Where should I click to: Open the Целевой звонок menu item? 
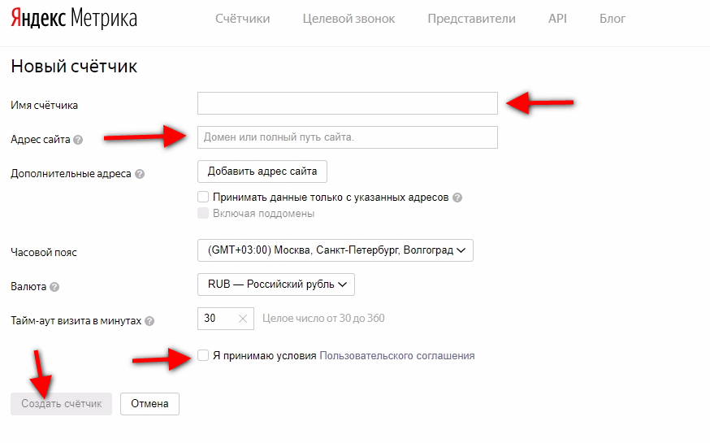click(349, 19)
